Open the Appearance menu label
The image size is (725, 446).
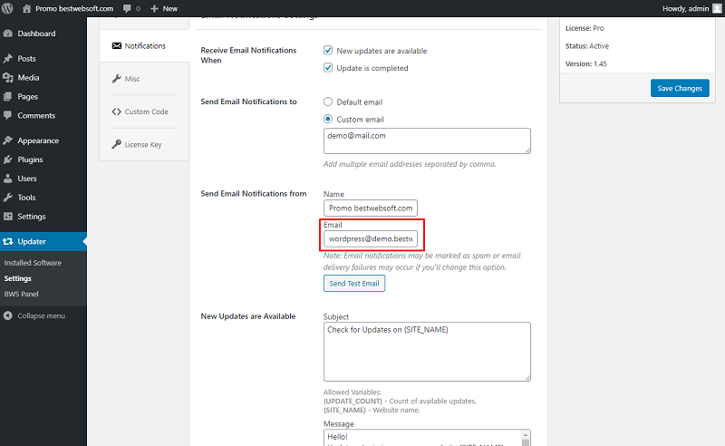[38, 141]
